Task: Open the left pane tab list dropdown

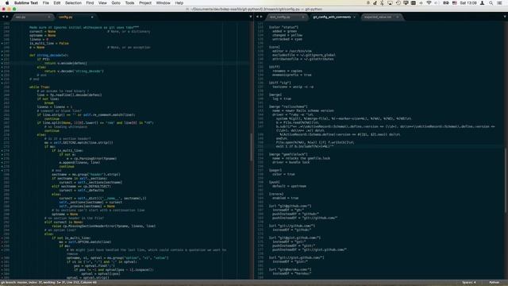Action: (251, 17)
